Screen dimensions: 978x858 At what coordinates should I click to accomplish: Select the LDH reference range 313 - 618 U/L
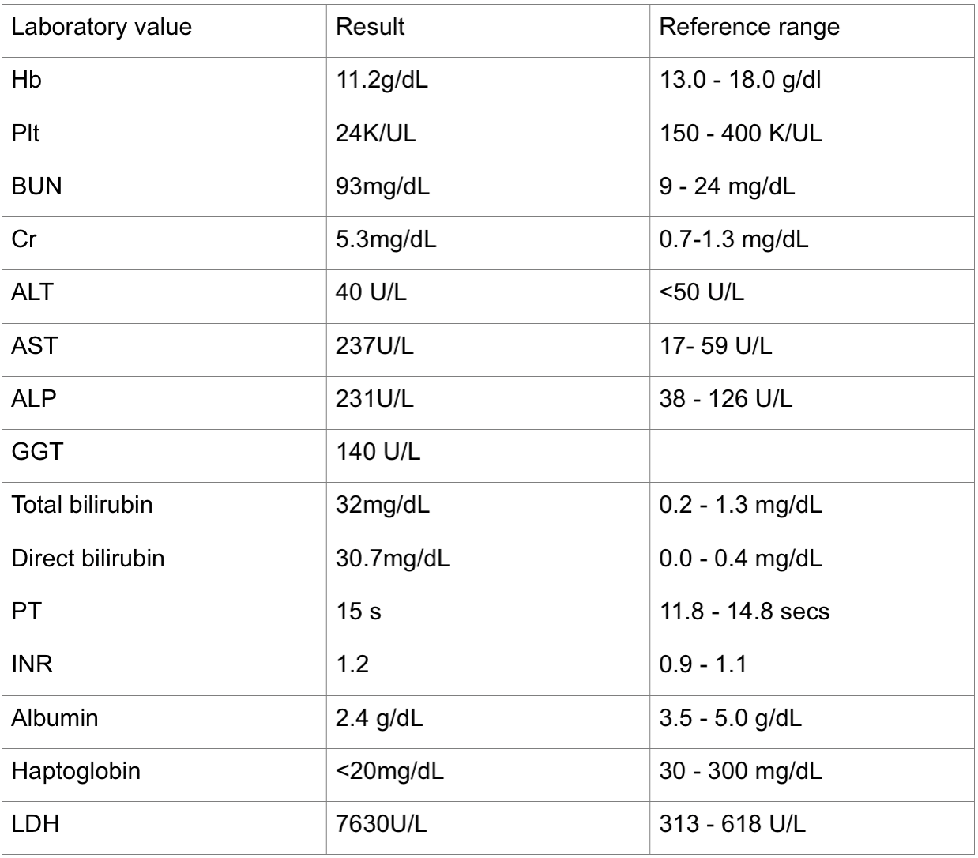coord(732,825)
